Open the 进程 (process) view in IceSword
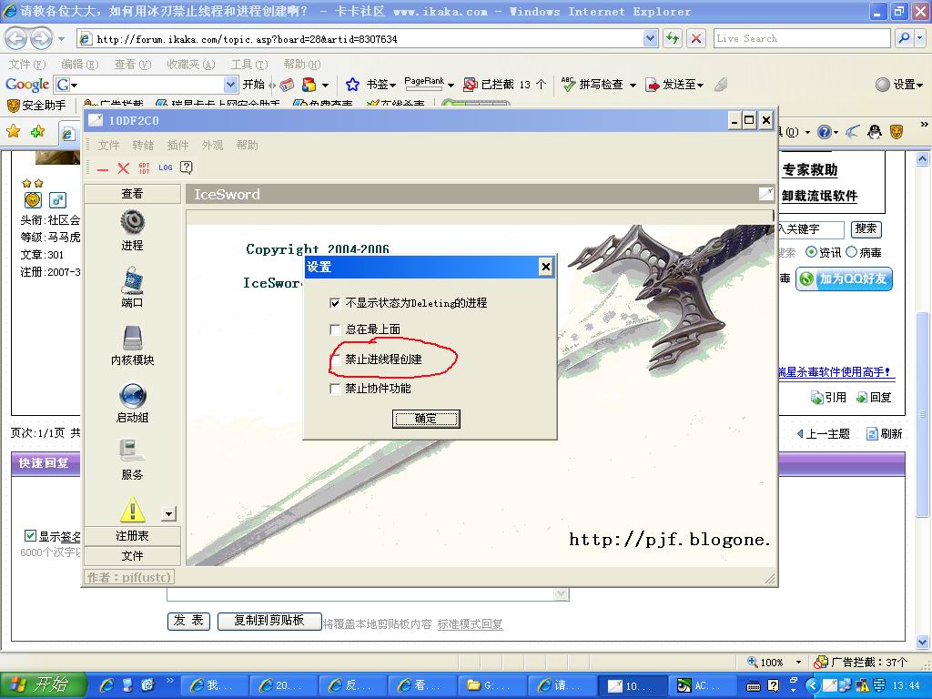The height and width of the screenshot is (699, 932). [132, 229]
